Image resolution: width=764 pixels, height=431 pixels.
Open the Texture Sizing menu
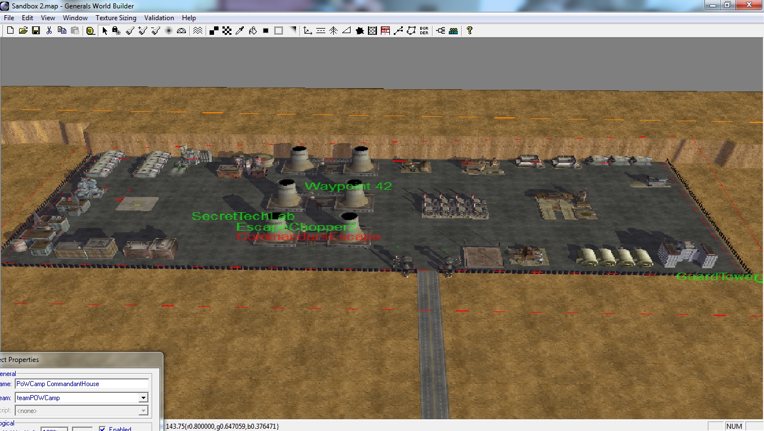[x=116, y=18]
